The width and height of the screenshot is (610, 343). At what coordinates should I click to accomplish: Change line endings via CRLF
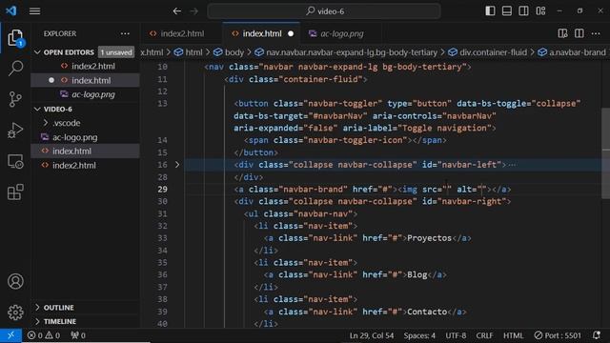point(484,335)
